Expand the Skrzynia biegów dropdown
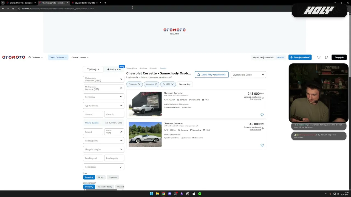Image resolution: width=351 pixels, height=197 pixels. (x=104, y=149)
